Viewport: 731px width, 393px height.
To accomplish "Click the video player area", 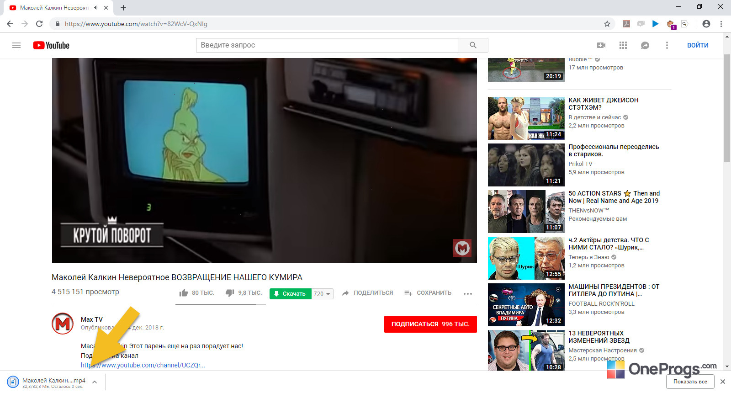I will tap(264, 160).
